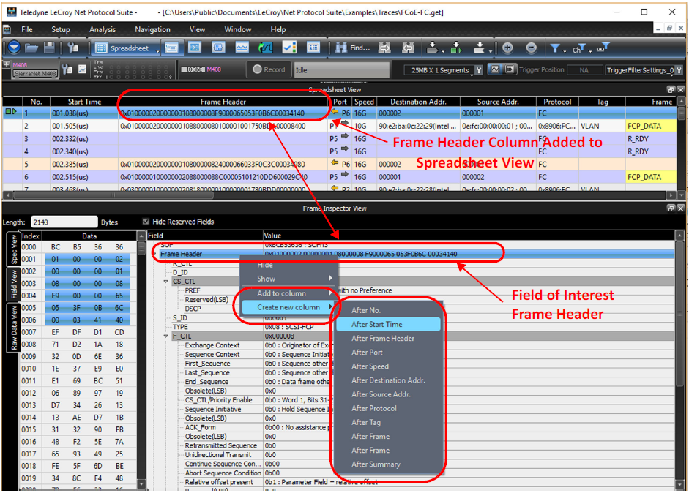Click the Destination Addr. column header

point(418,102)
